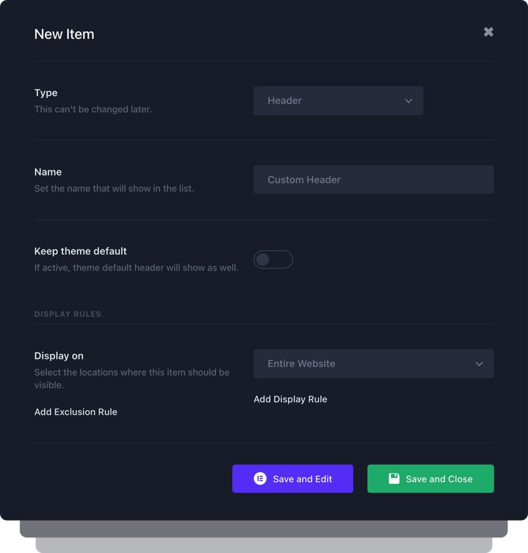Click Add Exclusion Rule

pyautogui.click(x=76, y=412)
